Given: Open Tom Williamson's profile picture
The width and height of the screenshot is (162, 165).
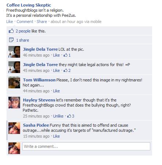Looking at the screenshot, I should [x=14, y=82].
